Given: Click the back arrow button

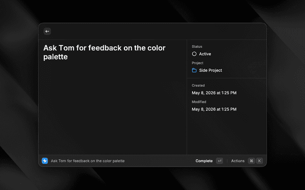Looking at the screenshot, I should tap(47, 31).
